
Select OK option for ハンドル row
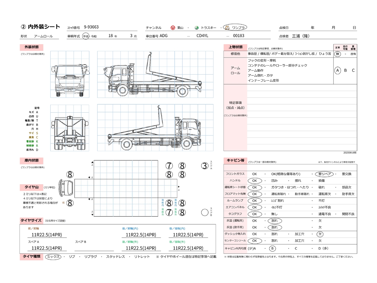[x=254, y=181]
